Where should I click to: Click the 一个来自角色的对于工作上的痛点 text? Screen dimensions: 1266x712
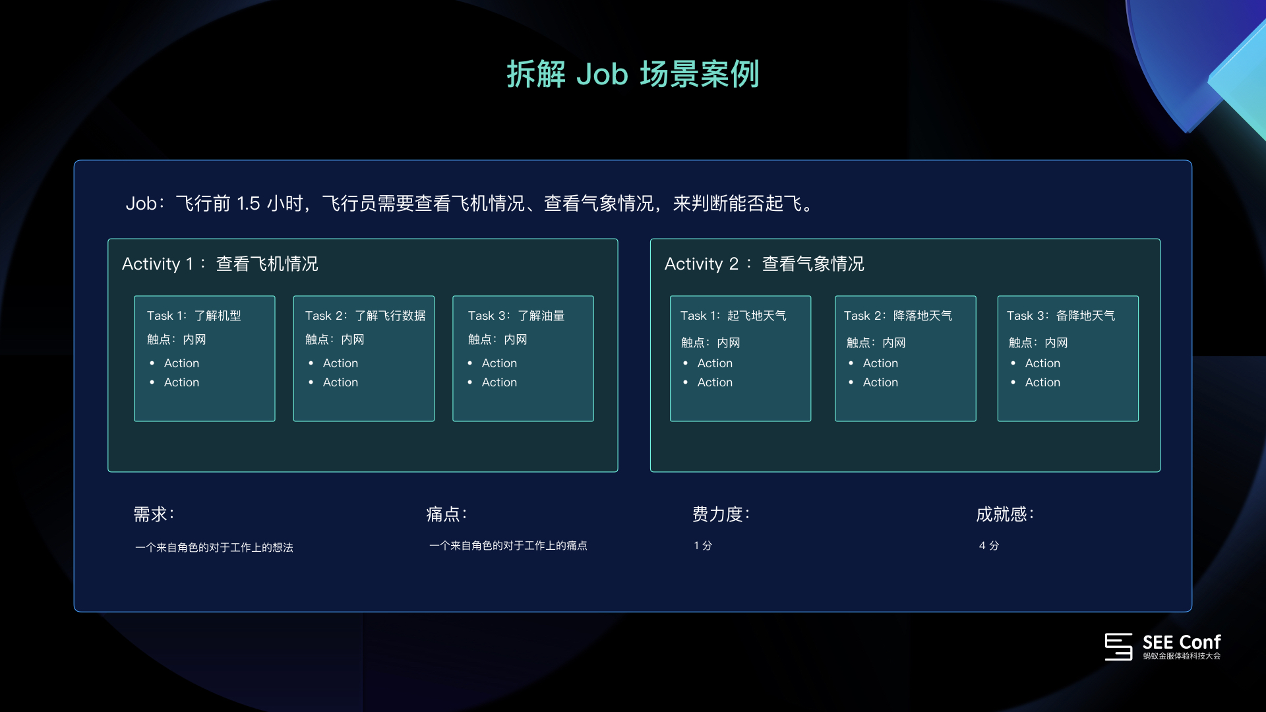click(508, 546)
